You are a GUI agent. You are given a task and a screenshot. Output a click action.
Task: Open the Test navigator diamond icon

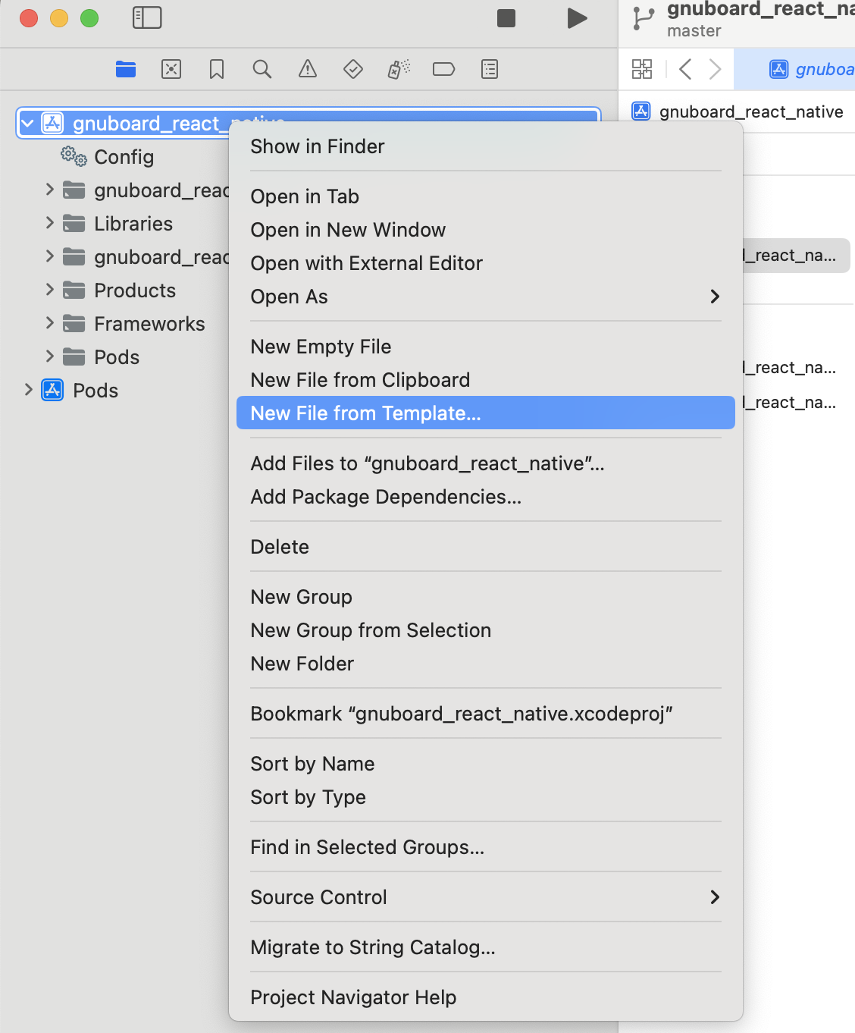[x=353, y=69]
